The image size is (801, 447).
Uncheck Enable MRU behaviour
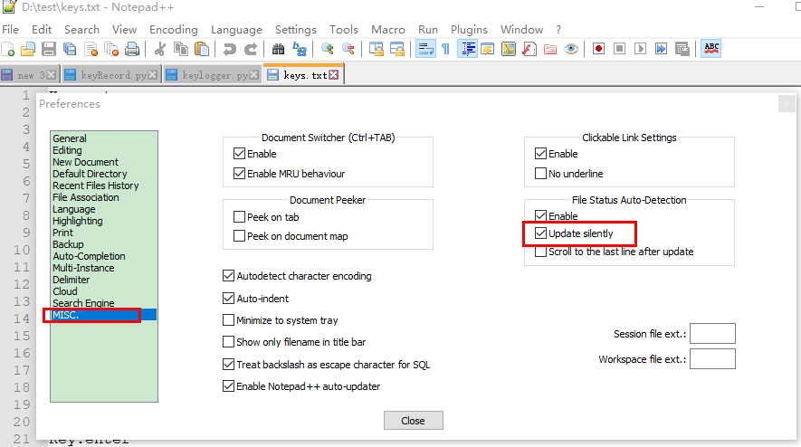(239, 173)
